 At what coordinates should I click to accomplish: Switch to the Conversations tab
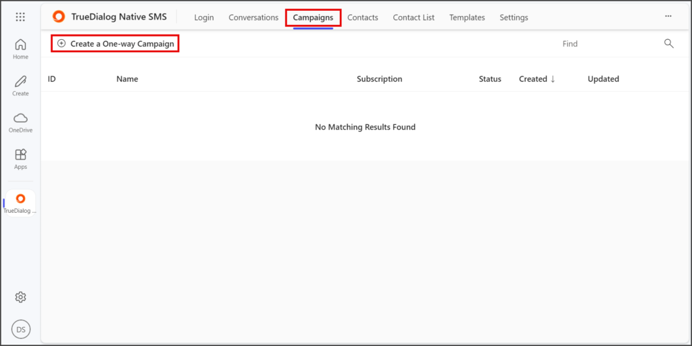pos(253,18)
